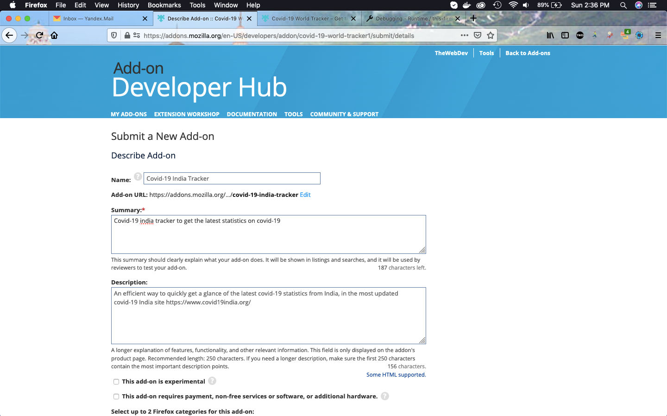Screen dimensions: 667x416
Task: Click 'Some HTML supported' link
Action: pyautogui.click(x=396, y=375)
